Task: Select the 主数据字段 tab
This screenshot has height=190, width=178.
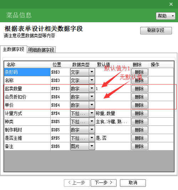Action: (14, 49)
